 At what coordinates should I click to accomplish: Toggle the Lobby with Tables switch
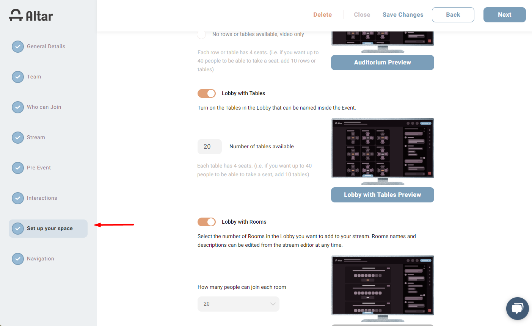coord(207,93)
